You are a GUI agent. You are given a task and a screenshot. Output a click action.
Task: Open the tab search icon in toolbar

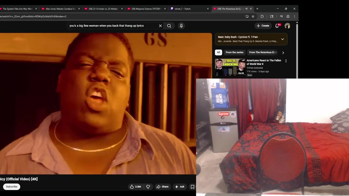[272, 16]
